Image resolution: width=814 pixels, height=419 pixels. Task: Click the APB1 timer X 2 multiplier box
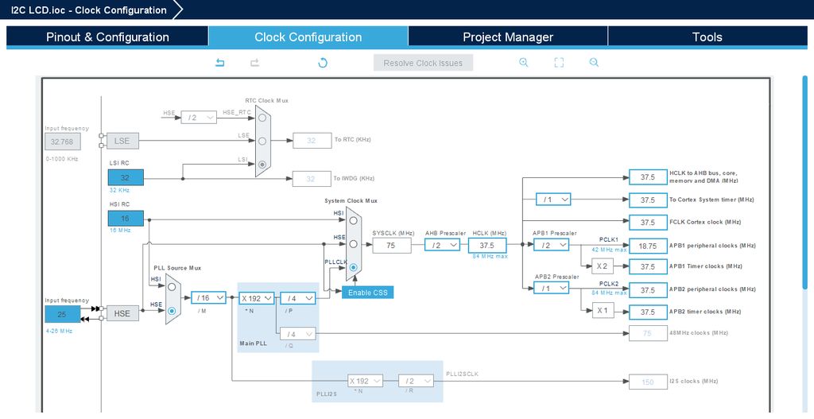pos(603,266)
